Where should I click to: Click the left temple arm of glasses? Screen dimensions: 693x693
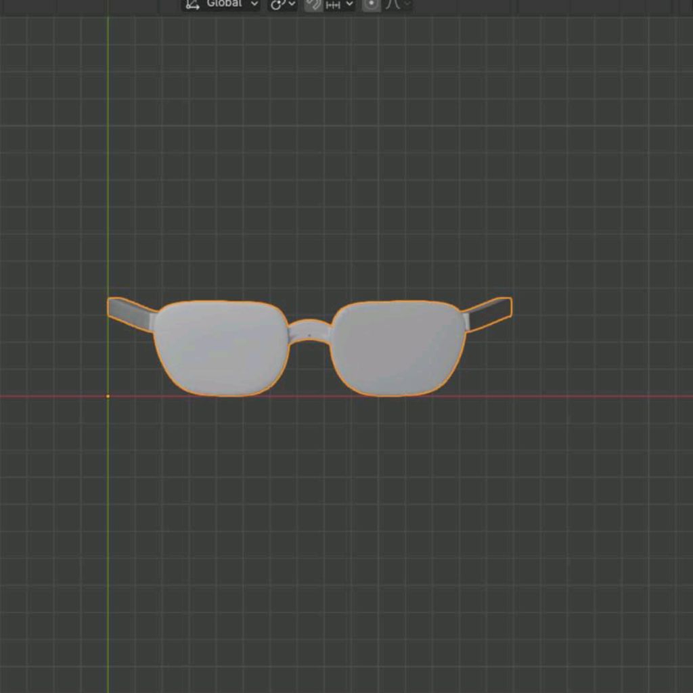[131, 313]
